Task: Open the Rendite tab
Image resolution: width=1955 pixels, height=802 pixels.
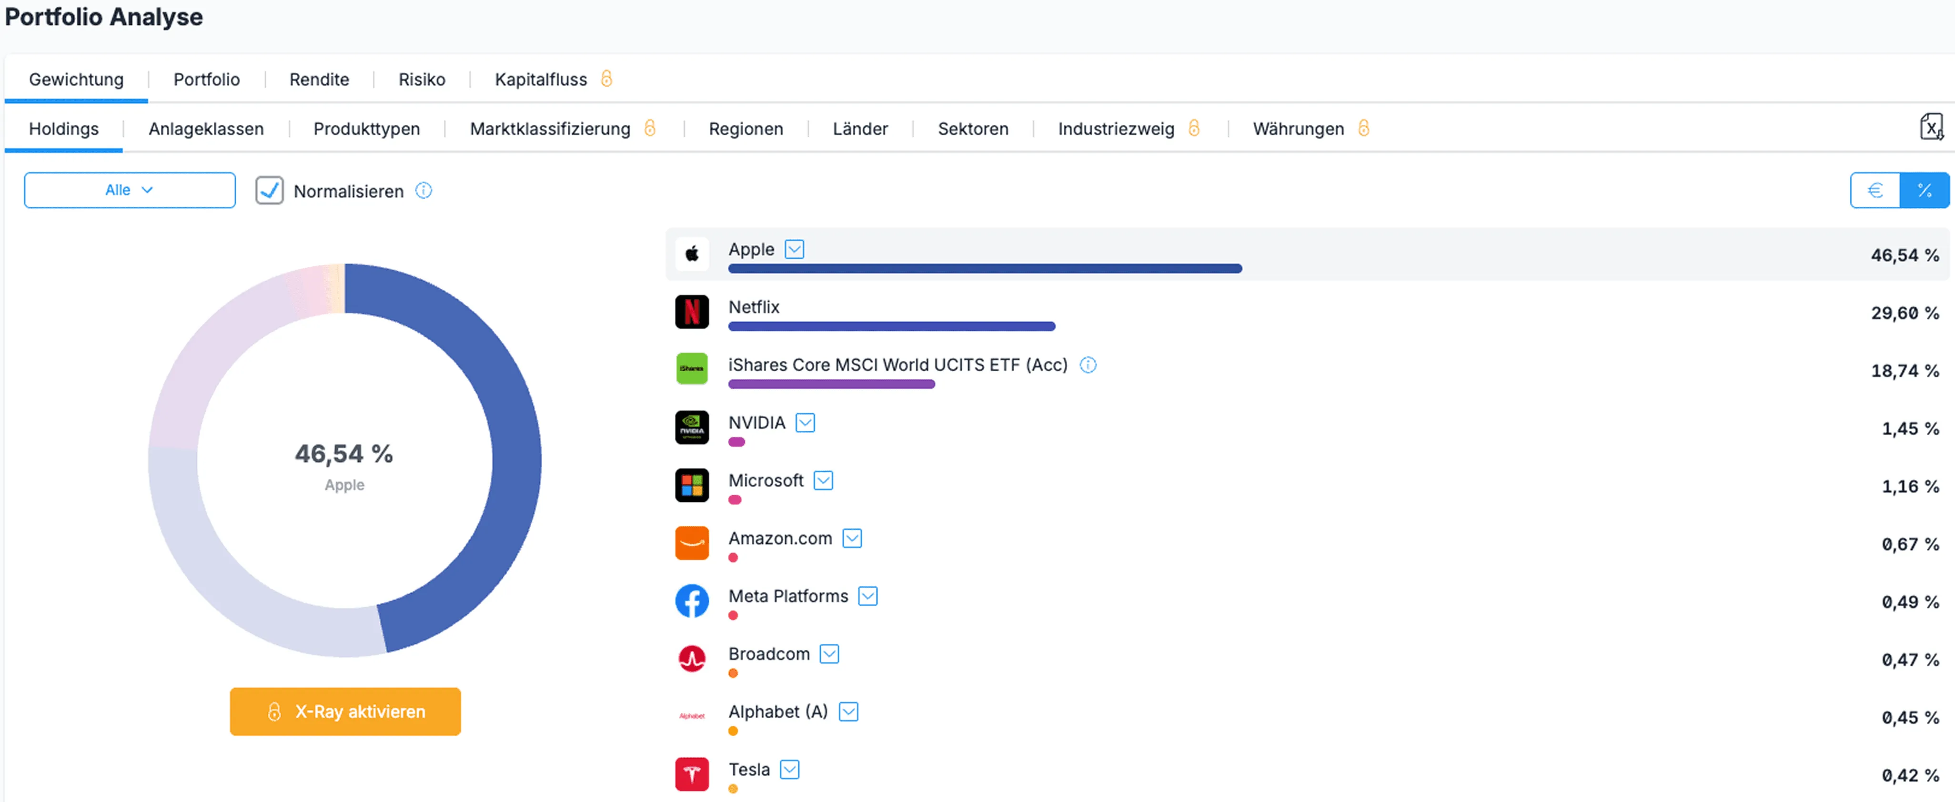Action: pos(319,80)
